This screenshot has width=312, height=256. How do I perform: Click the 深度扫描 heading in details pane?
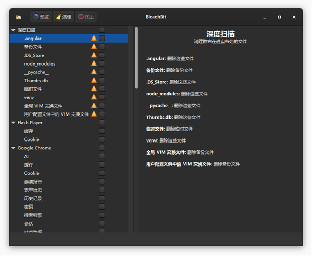(x=220, y=34)
